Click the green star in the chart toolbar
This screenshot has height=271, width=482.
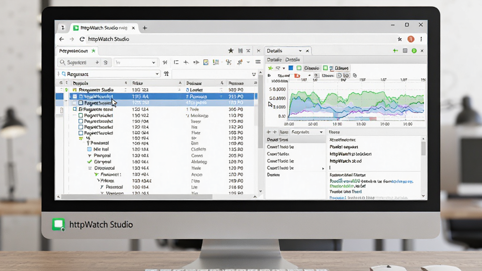270,68
